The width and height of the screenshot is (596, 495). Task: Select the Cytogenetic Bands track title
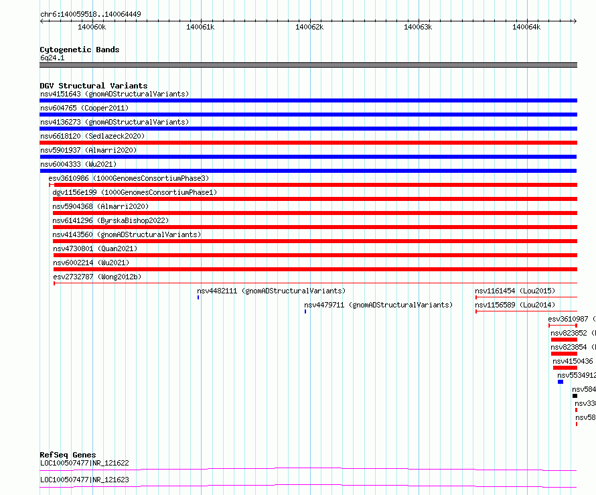[x=80, y=50]
